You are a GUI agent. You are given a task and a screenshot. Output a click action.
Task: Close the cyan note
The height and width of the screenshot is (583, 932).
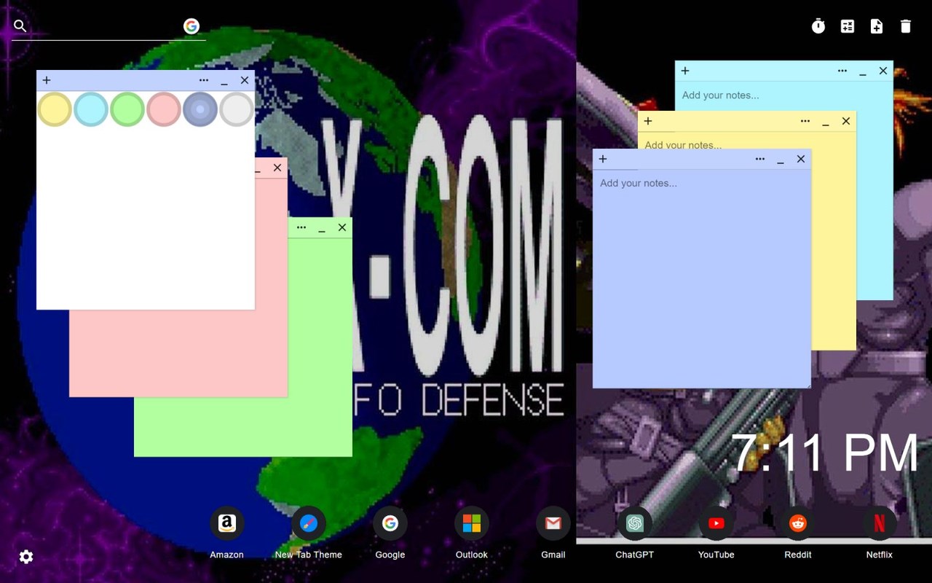pos(883,71)
